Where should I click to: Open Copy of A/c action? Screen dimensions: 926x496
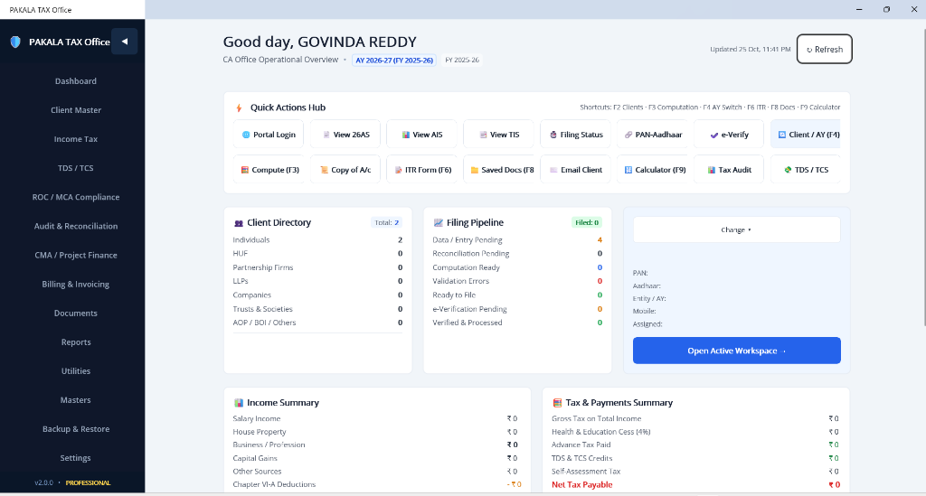tap(345, 169)
